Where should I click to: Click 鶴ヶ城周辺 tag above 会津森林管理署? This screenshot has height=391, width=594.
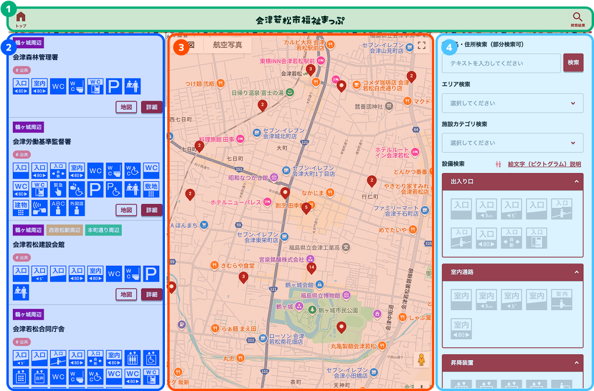click(29, 43)
